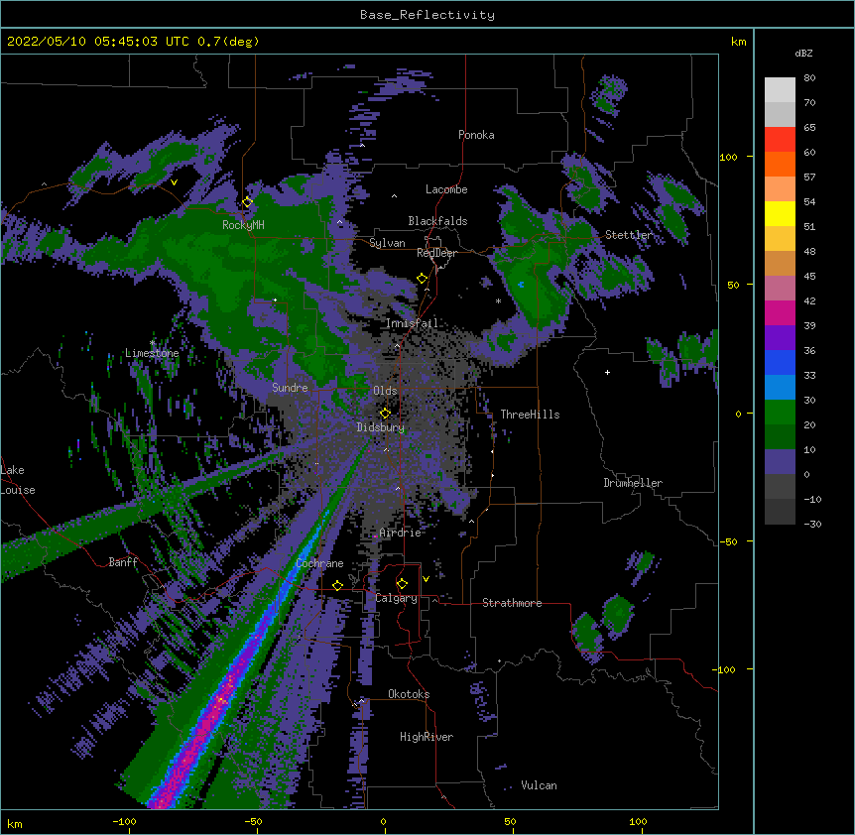The height and width of the screenshot is (835, 855).
Task: Click the -100 tick on bottom axis
Action: (125, 821)
